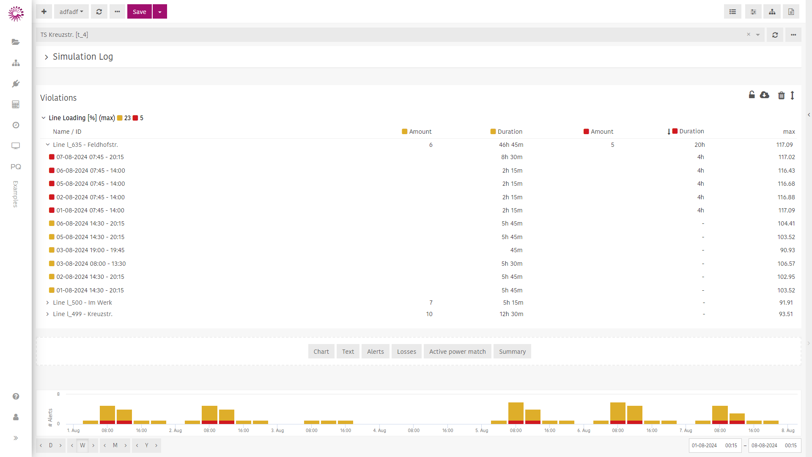
Task: Collapse the Line Loading [%] (max) group
Action: [x=43, y=118]
